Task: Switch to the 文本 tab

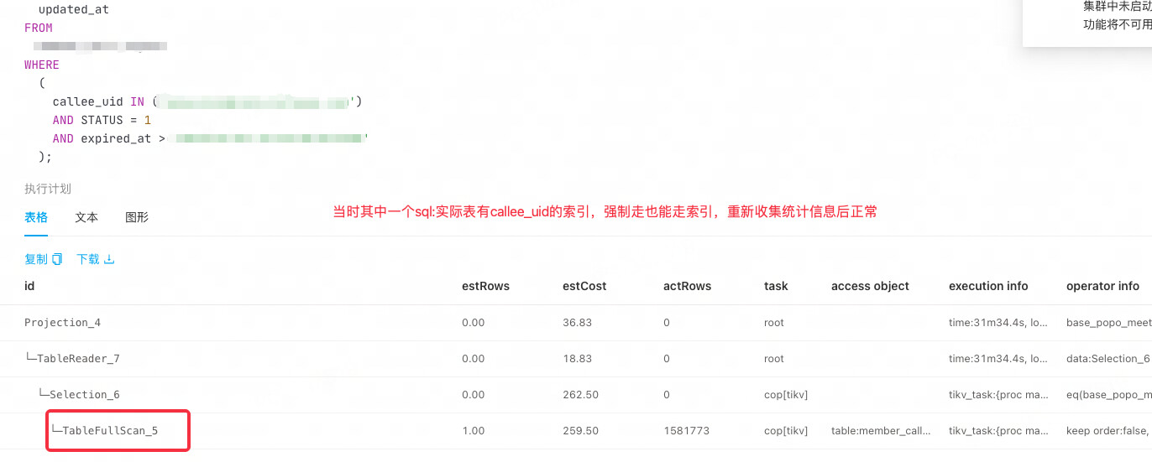Action: [x=86, y=217]
